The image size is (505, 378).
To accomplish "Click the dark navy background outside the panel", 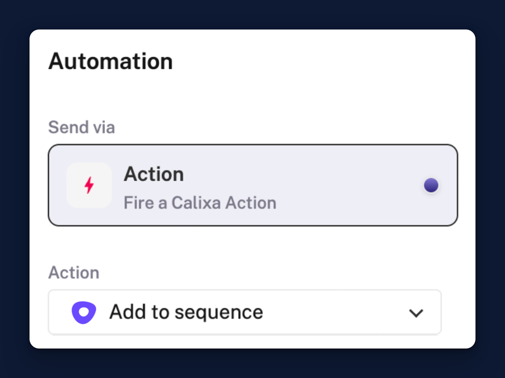I will pos(252,14).
